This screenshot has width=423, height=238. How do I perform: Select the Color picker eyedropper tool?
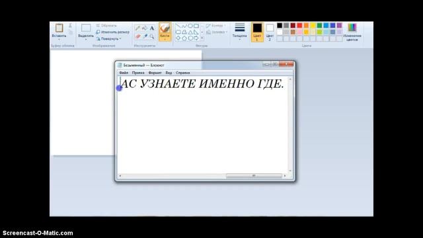145,36
